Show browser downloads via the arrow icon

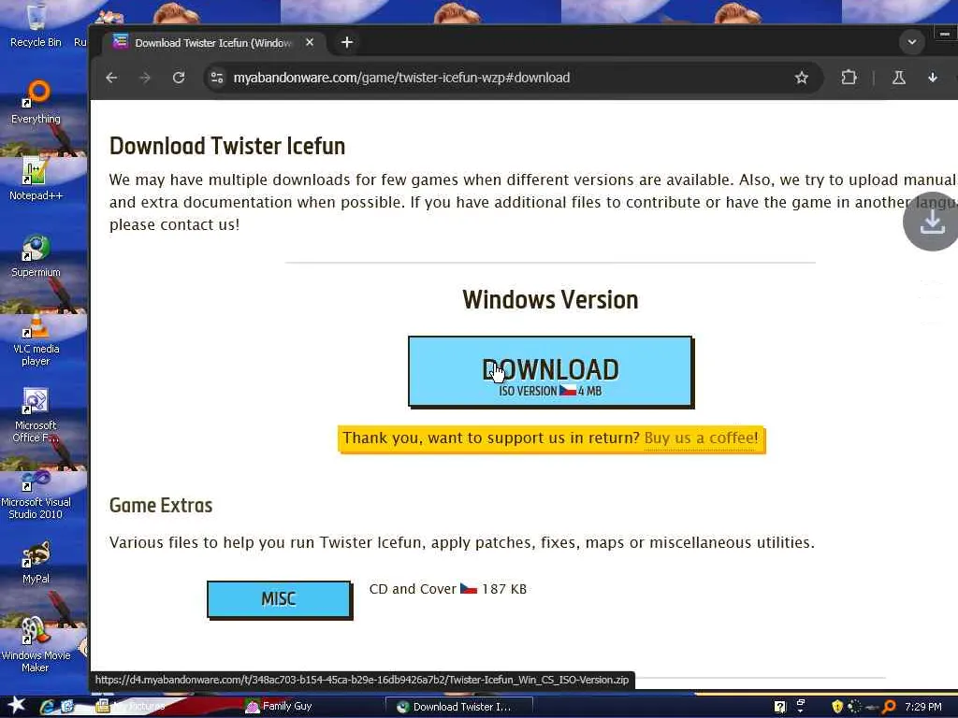933,78
